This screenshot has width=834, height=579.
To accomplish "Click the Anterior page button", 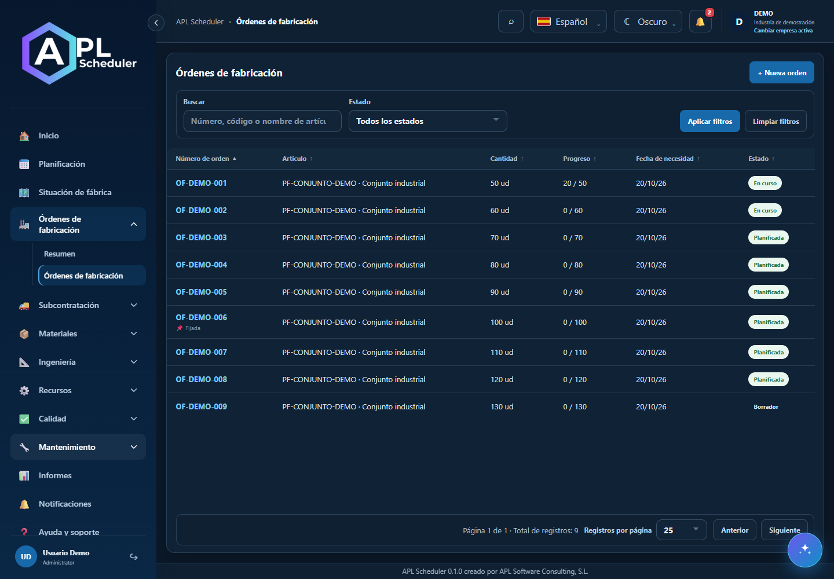I will (734, 530).
